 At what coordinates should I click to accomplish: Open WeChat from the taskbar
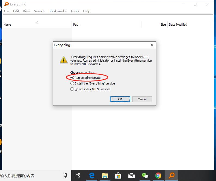coord(145,176)
